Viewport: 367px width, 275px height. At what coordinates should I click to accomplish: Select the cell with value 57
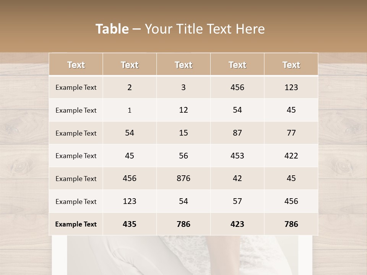[x=237, y=201]
